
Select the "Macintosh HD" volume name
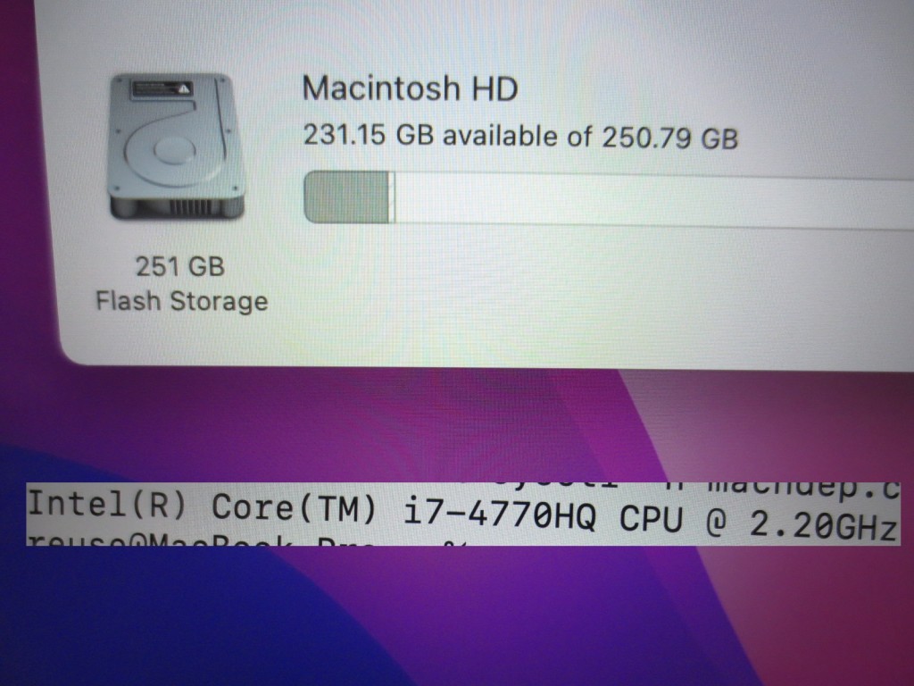[x=410, y=88]
